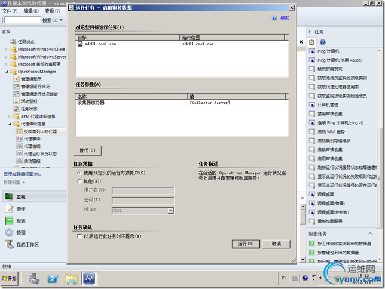Click the 密码 input field
385x289 pixels.
(143, 201)
